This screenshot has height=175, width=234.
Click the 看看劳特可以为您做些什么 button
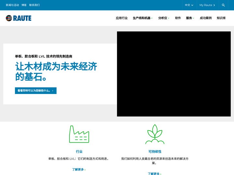pos(36,91)
